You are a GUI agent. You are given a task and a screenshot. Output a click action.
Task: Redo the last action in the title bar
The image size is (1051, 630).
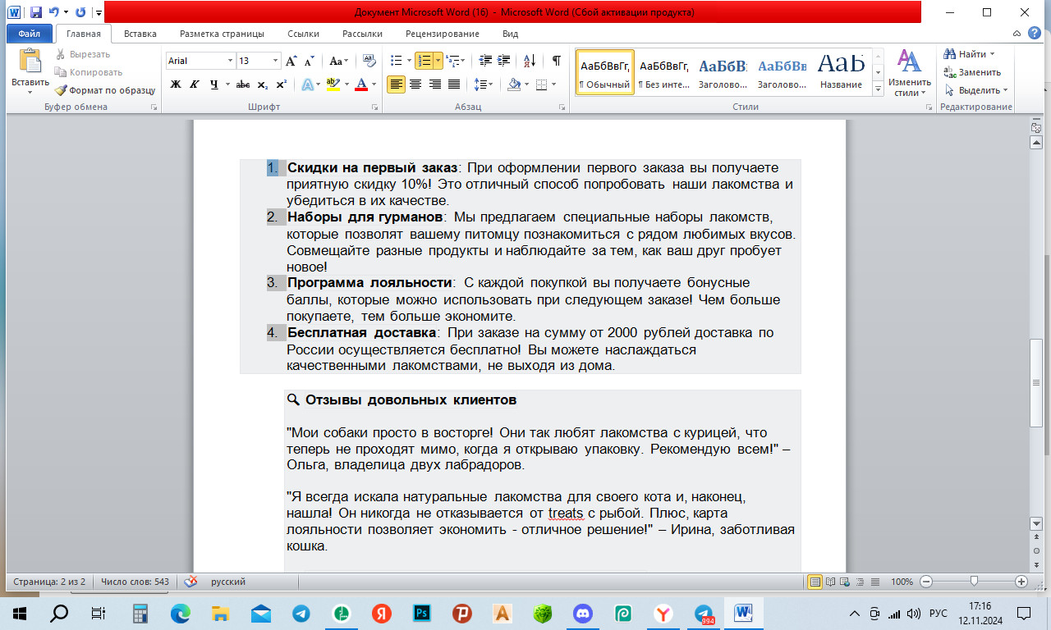point(80,12)
